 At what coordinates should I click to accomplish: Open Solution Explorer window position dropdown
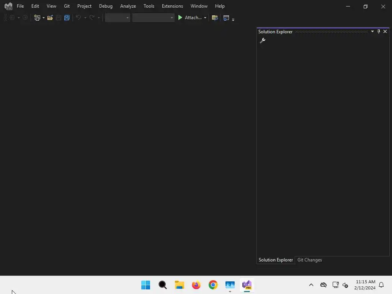click(372, 31)
